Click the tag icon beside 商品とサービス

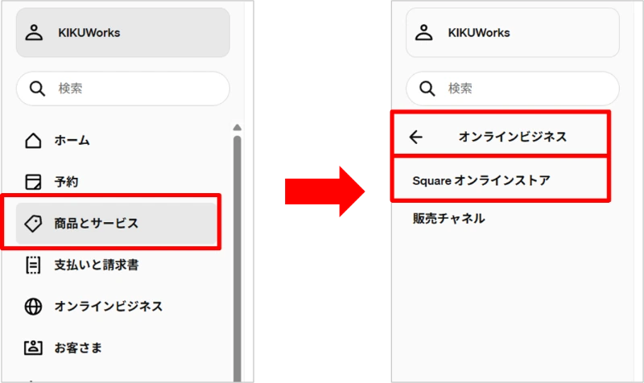coord(33,224)
